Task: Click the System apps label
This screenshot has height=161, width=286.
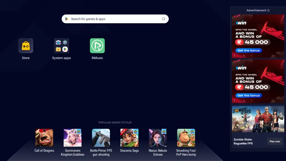Action: click(x=62, y=58)
